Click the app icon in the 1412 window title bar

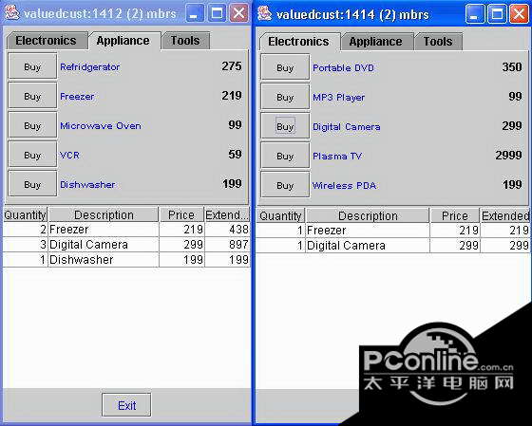click(x=11, y=13)
